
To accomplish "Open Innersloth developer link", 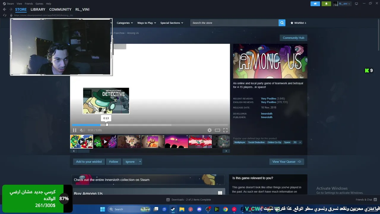I will [267, 114].
